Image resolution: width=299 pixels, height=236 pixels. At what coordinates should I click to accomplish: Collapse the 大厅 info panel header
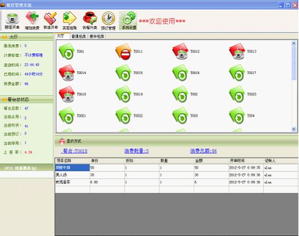[x=27, y=37]
